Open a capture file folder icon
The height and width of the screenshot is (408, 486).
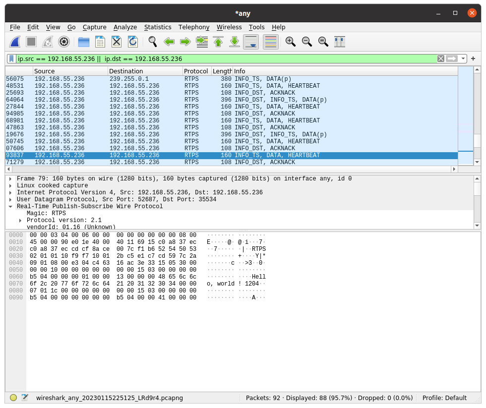coord(84,42)
